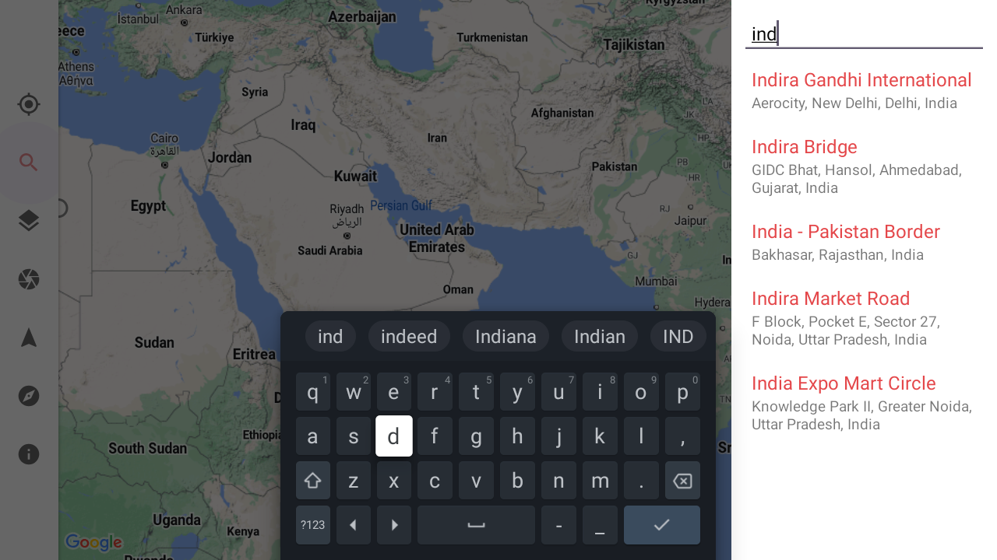Choose the 'Indian' keyboard suggestion

(600, 337)
